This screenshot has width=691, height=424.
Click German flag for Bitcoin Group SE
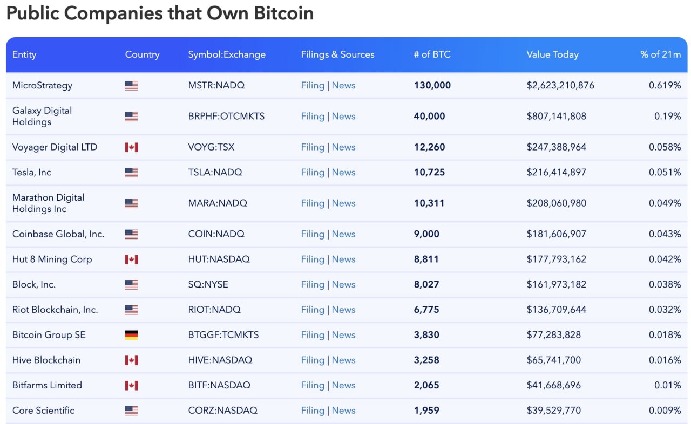(x=131, y=335)
